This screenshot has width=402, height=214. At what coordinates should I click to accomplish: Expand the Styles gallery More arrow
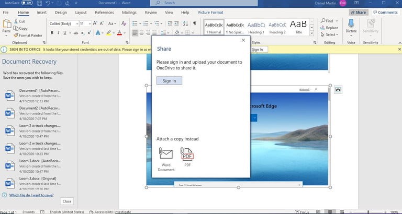coord(312,33)
